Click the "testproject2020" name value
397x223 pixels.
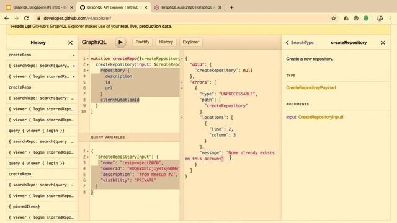(140, 162)
